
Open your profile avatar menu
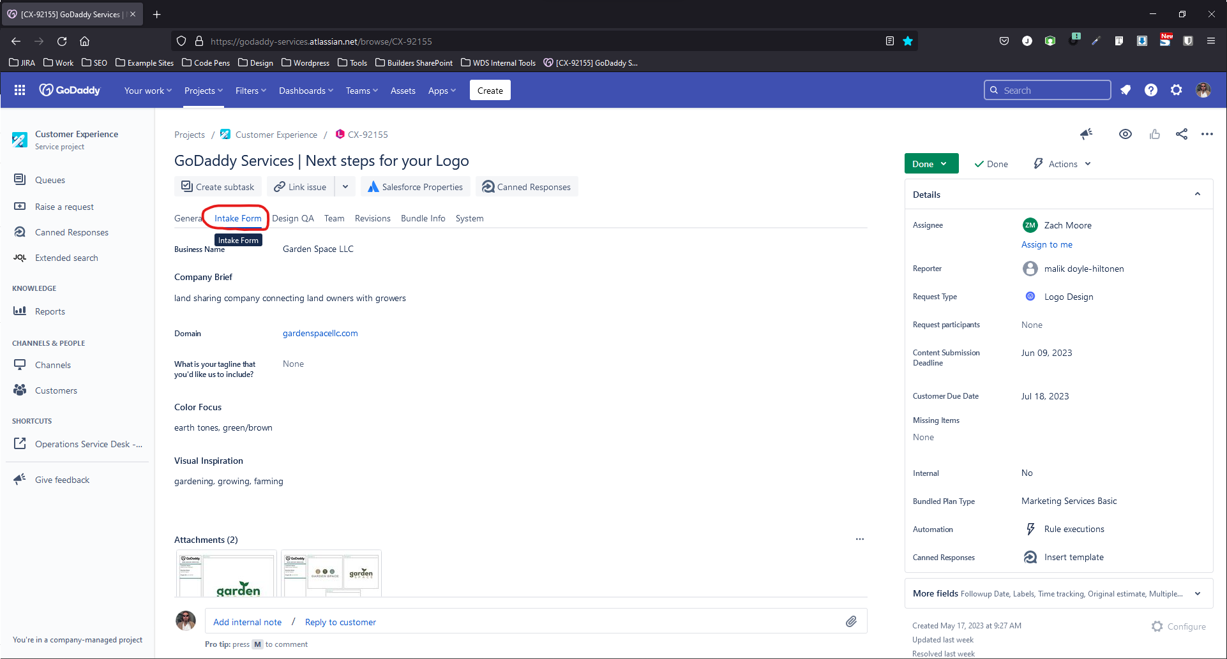1203,91
